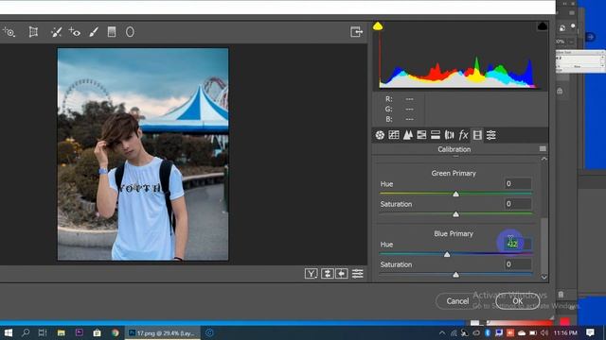Select the Spot Removal brush tool
This screenshot has width=606, height=340.
[57, 32]
